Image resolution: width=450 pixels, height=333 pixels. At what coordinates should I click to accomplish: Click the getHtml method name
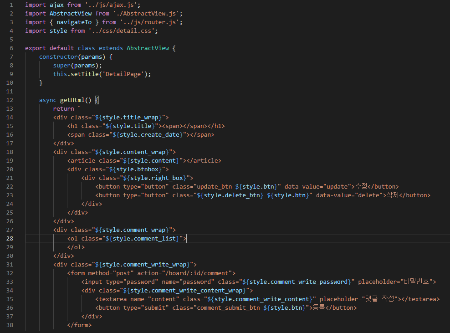72,100
